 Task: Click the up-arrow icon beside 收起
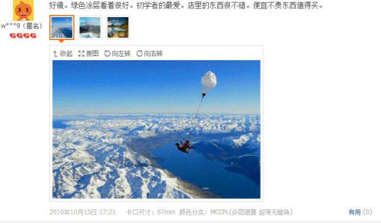click(55, 53)
